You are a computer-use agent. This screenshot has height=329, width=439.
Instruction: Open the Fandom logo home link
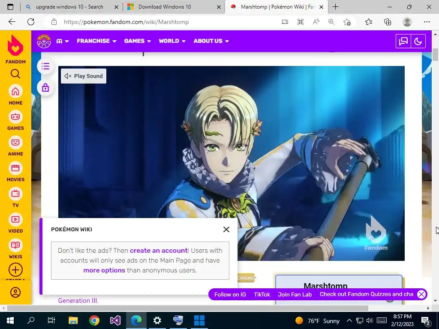coord(15,49)
